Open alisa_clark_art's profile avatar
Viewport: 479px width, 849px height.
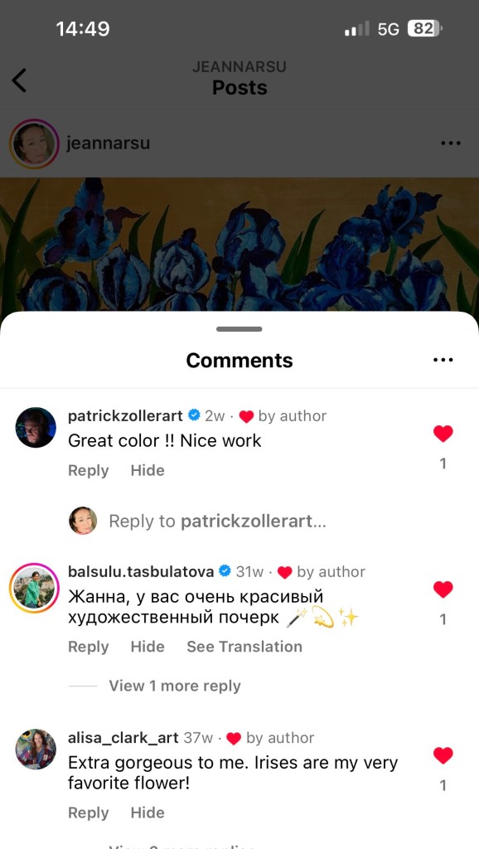click(x=36, y=750)
